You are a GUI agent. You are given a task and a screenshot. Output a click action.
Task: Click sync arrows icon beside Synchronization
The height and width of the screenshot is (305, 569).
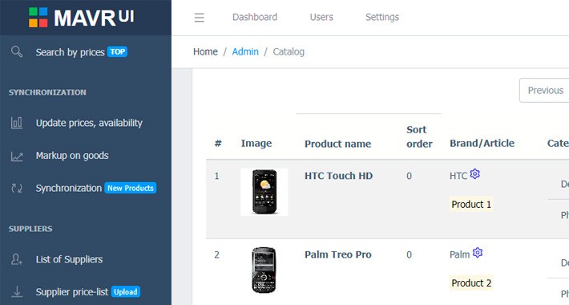click(17, 189)
